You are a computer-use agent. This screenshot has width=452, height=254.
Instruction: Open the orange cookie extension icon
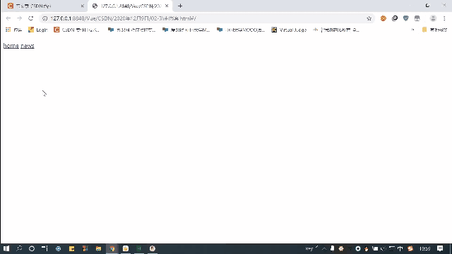pyautogui.click(x=383, y=18)
